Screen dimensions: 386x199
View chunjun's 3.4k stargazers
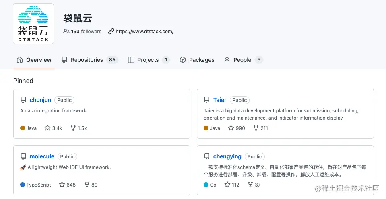(x=54, y=128)
